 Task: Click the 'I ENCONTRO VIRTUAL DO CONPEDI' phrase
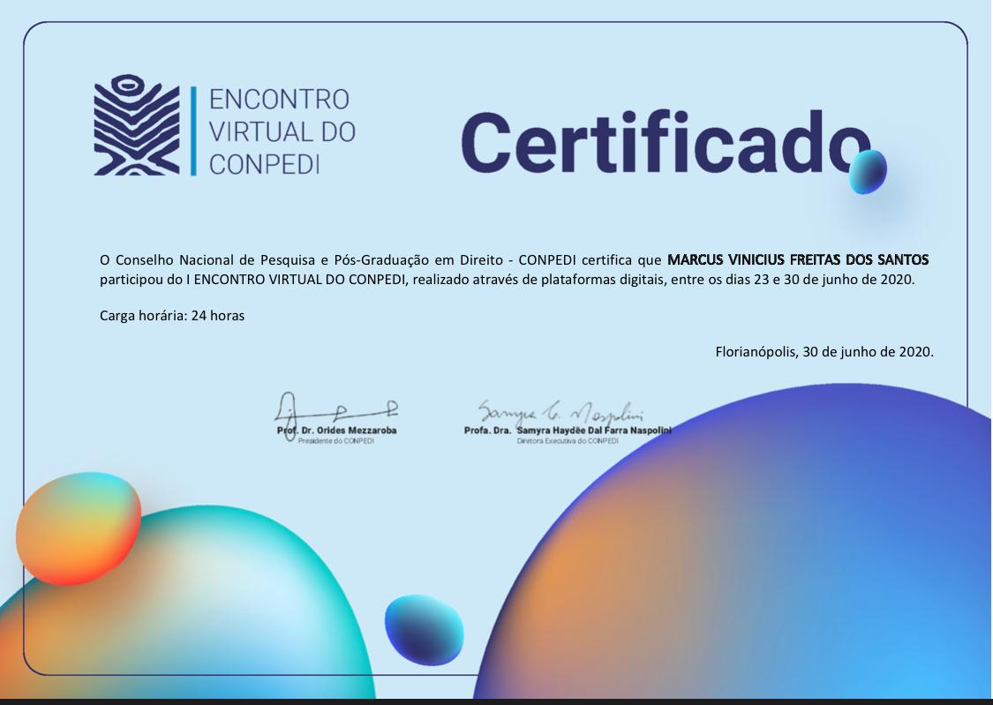pos(295,280)
